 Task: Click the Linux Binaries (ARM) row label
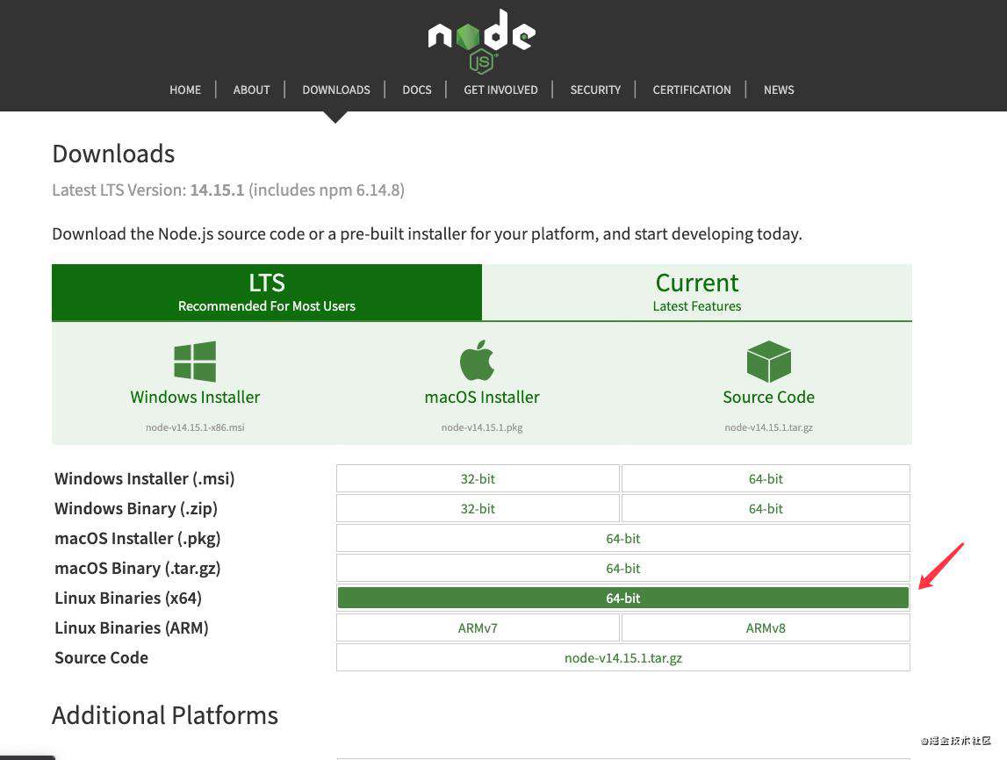132,627
